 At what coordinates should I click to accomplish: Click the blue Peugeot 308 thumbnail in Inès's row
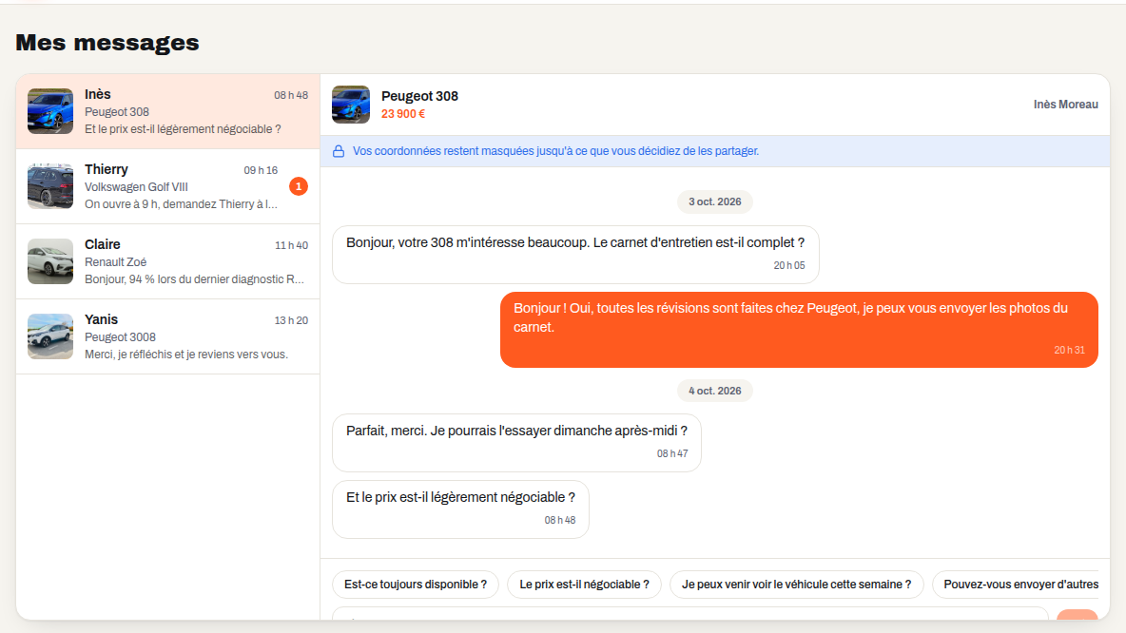(x=50, y=111)
